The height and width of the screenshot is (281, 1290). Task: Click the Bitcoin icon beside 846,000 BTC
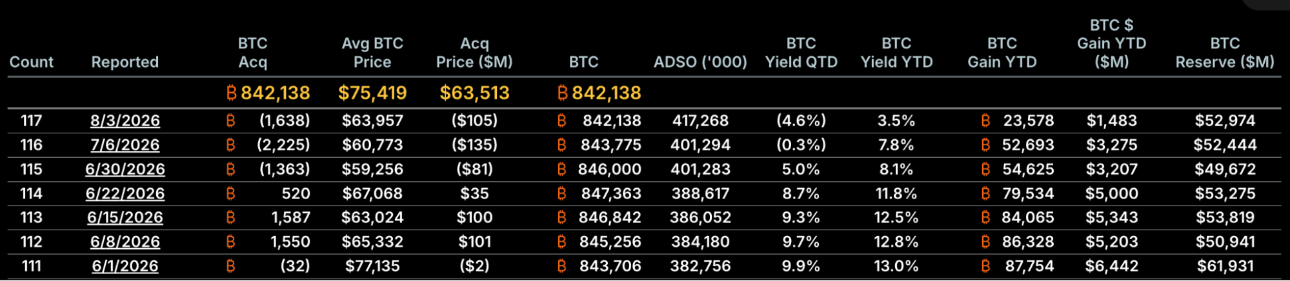coord(561,170)
